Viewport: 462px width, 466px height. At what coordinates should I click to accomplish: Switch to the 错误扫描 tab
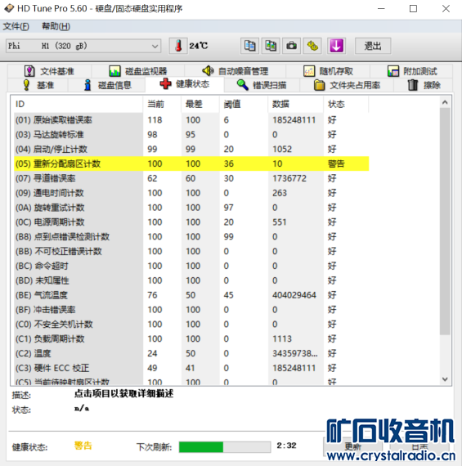click(262, 85)
